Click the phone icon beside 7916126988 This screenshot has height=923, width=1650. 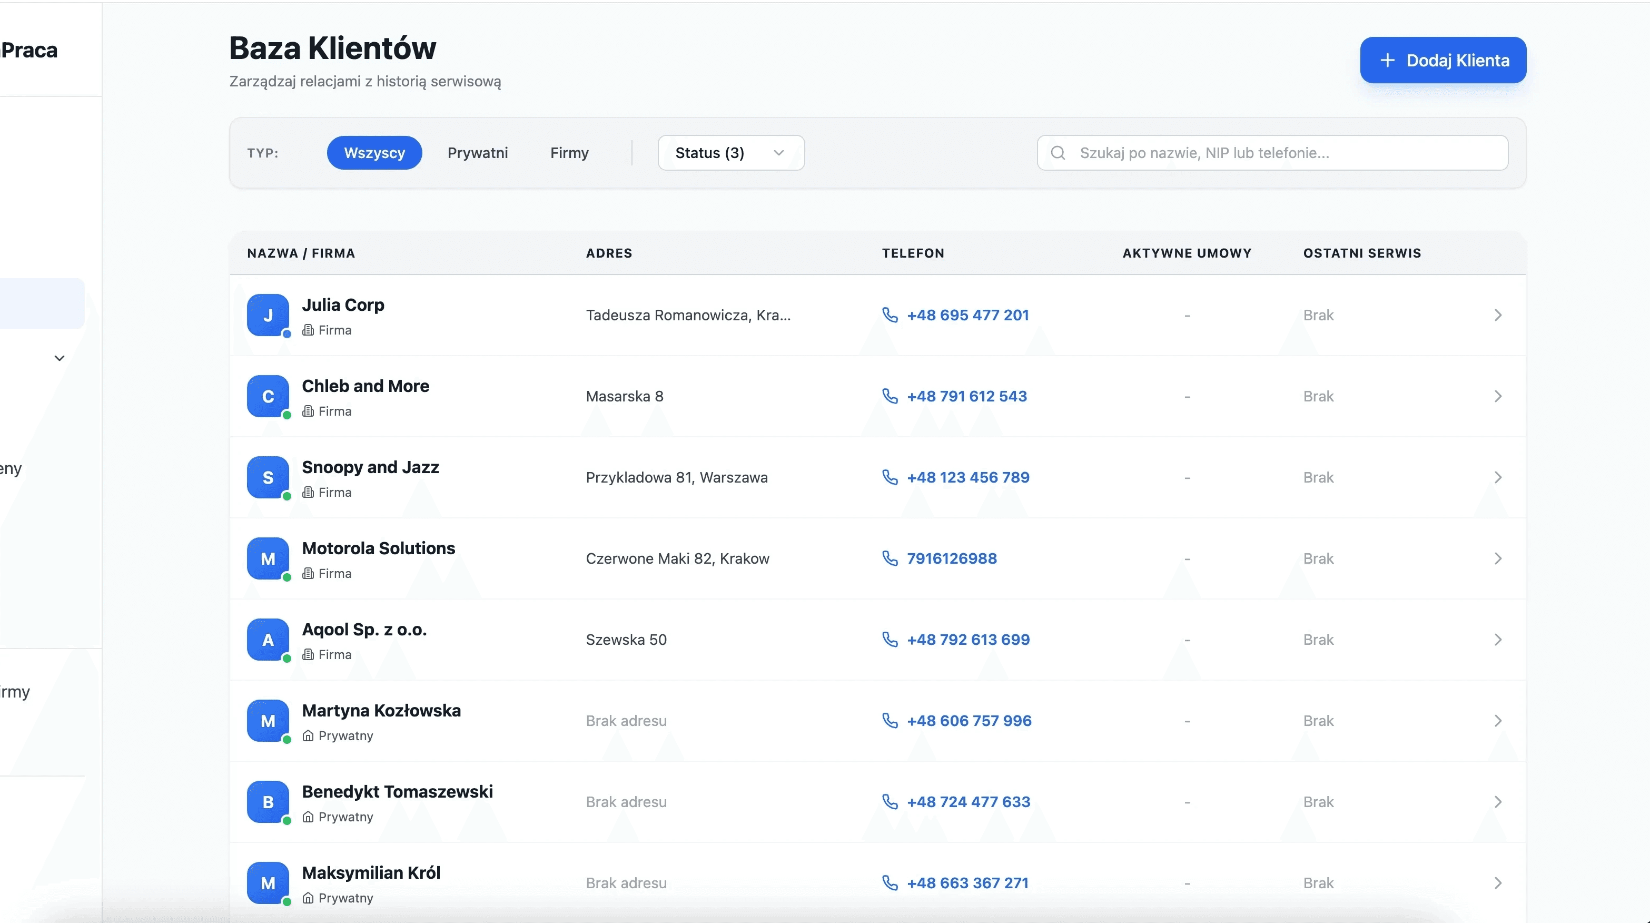tap(890, 558)
